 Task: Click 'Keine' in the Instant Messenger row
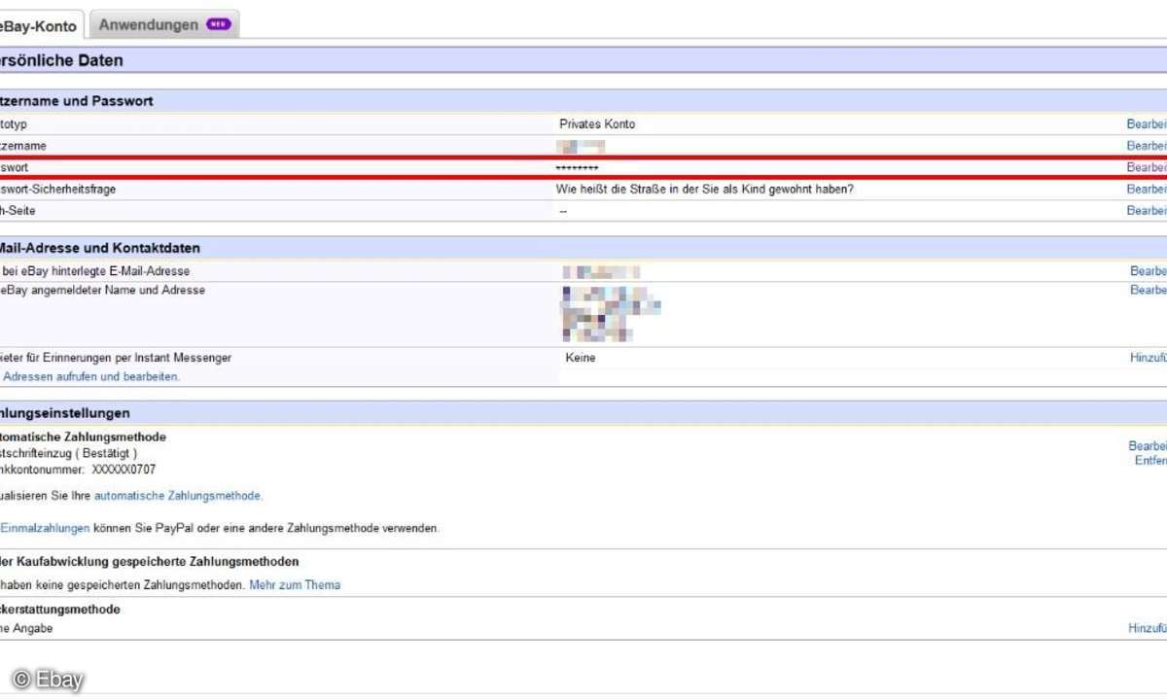pos(581,358)
